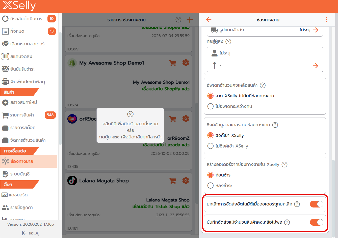Image resolution: width=338 pixels, height=238 pixels.
Task: Expand รูปแบบจัดส่ง shipping method arrow
Action: 315,30
